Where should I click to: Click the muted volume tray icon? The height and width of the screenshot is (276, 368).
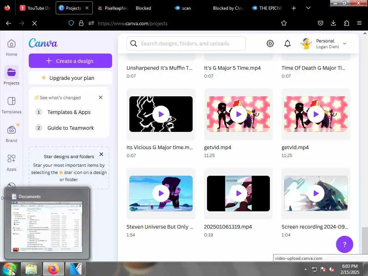click(x=332, y=269)
